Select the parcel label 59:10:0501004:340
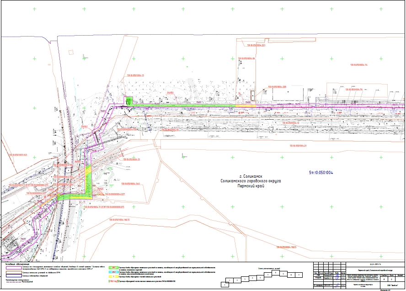 (x=130, y=184)
